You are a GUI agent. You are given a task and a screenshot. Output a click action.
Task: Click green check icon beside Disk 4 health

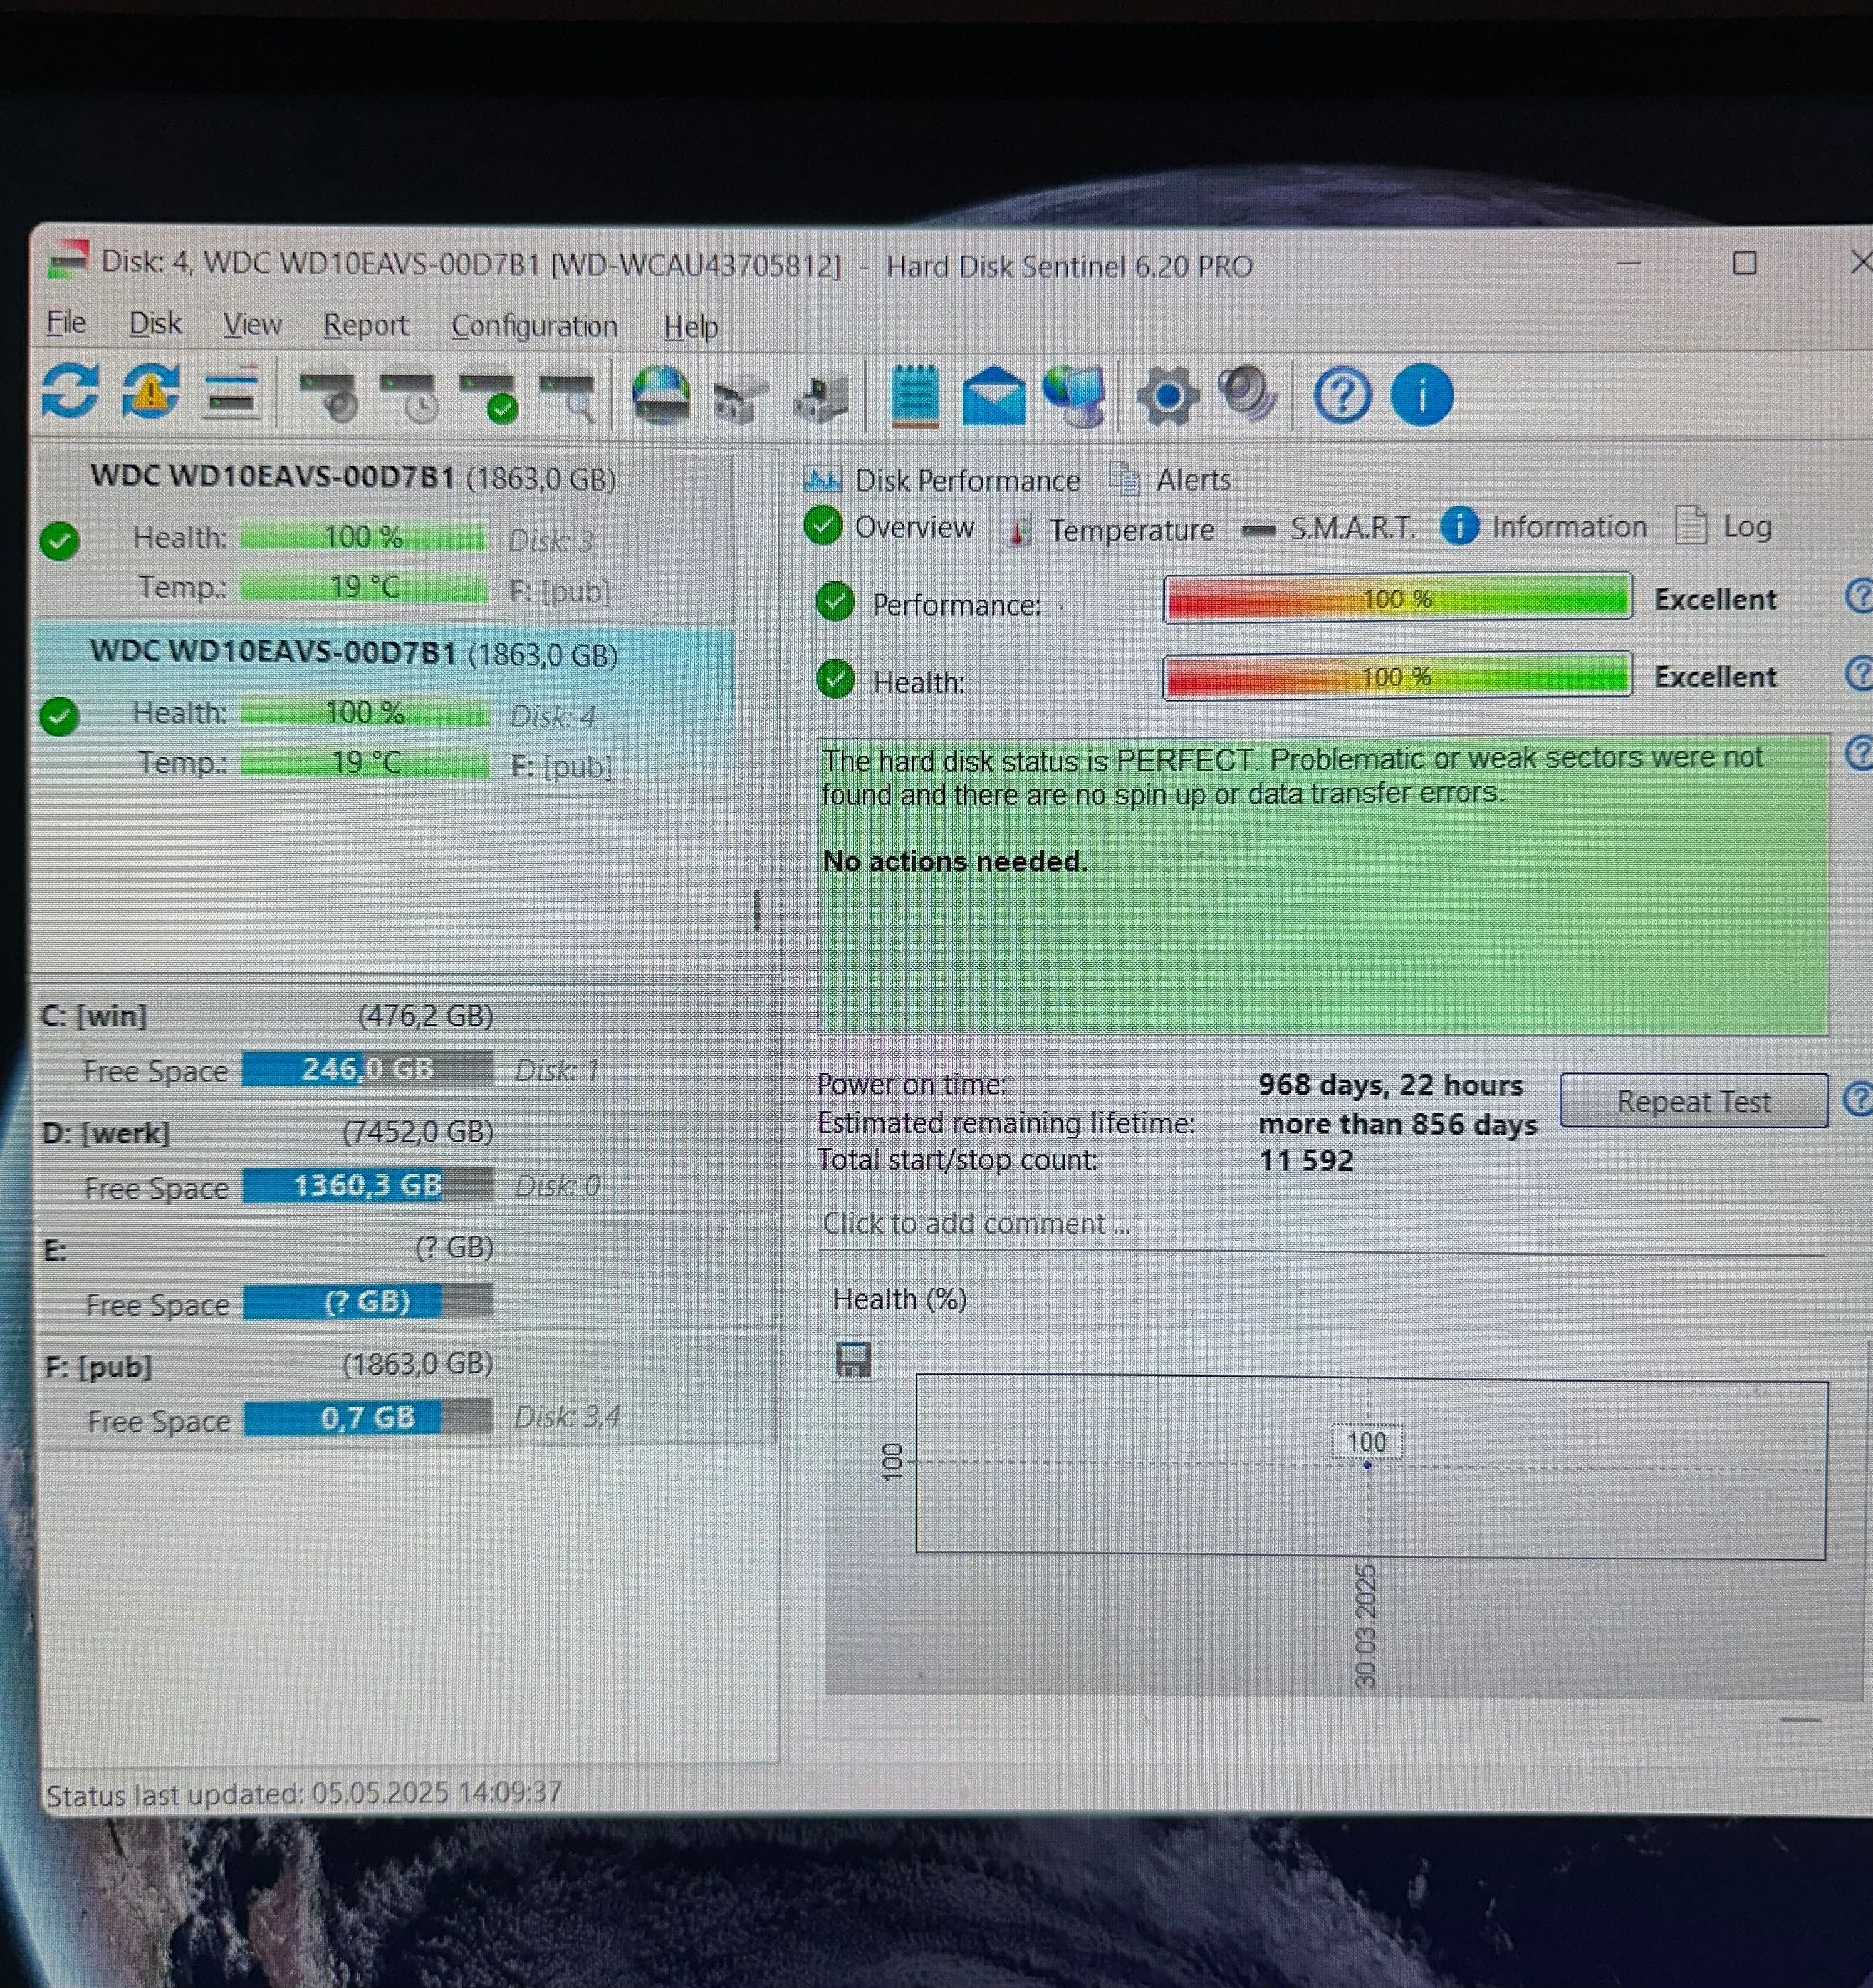(x=60, y=716)
